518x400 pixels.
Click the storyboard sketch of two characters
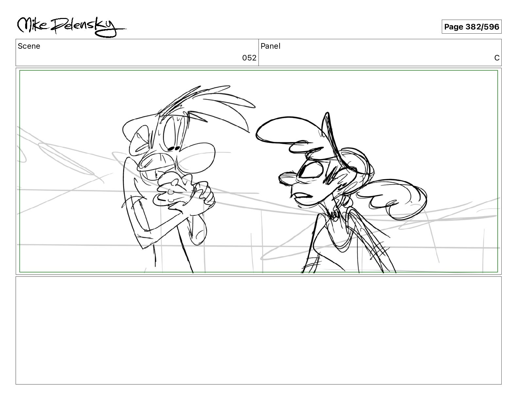[259, 171]
